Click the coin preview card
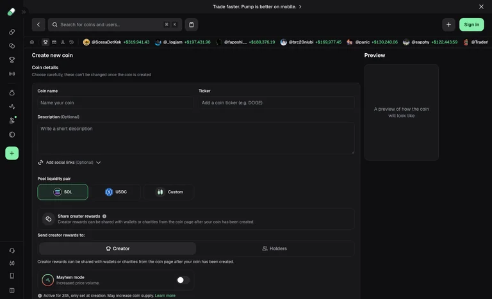Screen dimensions: 492x299 click(401, 112)
